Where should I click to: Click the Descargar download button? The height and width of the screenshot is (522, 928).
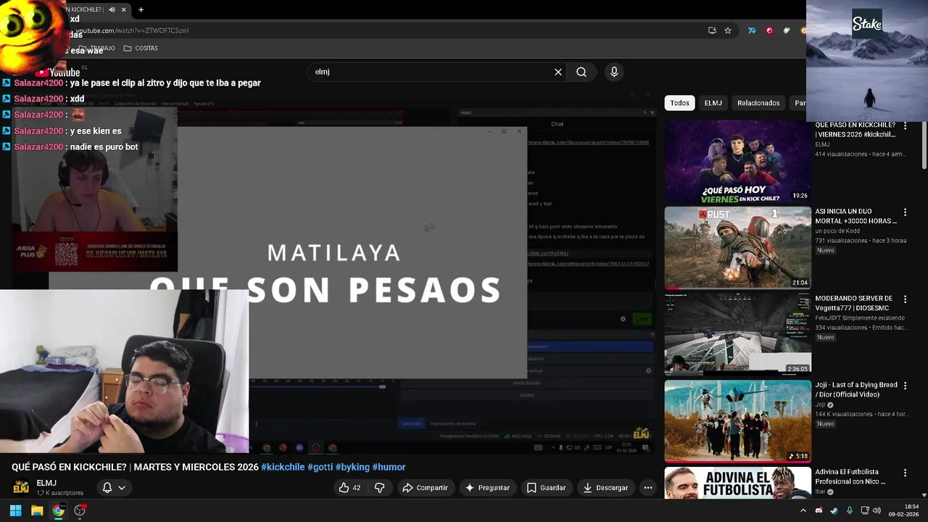(605, 488)
